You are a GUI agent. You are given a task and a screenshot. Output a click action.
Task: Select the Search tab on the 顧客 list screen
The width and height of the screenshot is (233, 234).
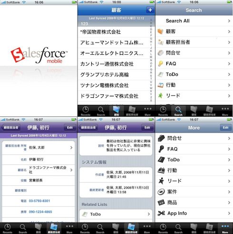tap(101, 111)
